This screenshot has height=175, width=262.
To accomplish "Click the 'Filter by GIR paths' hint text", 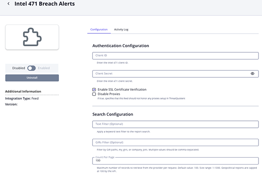I will pyautogui.click(x=148, y=150).
